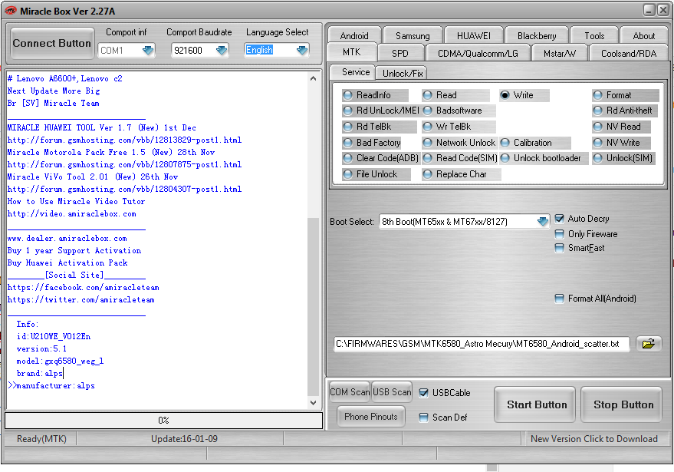Enable the Scan Def checkbox

[423, 418]
